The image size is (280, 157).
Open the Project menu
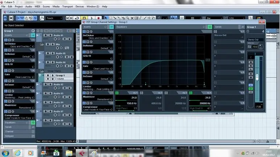[x=18, y=7]
